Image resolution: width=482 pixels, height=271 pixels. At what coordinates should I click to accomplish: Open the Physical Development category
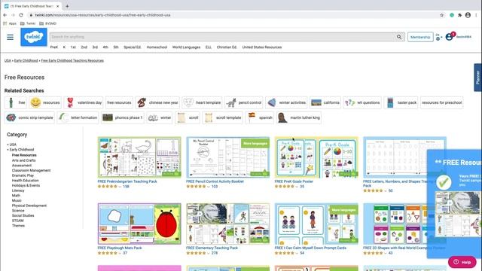[29, 206]
